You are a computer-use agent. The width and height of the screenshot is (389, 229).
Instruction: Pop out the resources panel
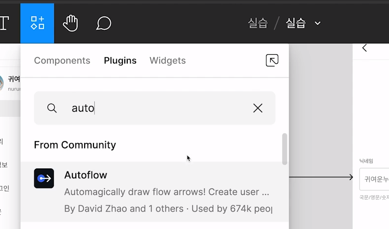coord(272,61)
